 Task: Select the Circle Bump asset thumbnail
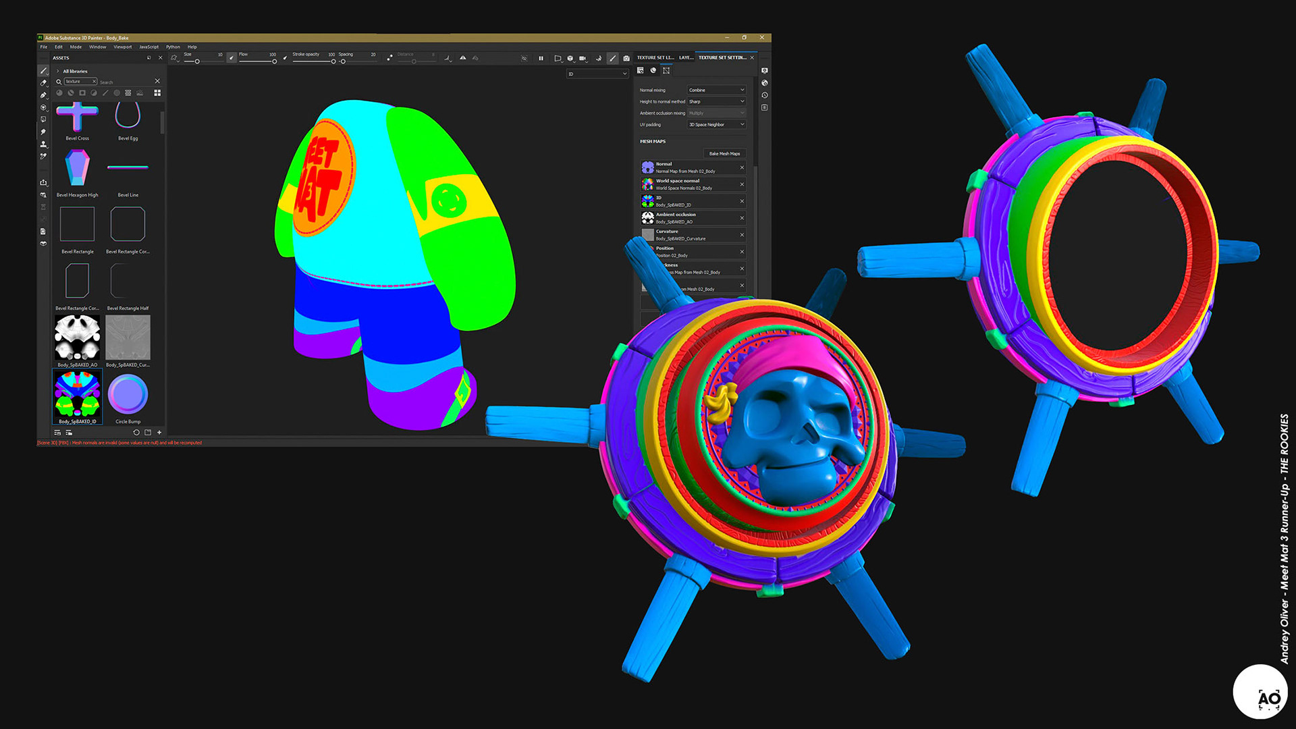[128, 394]
